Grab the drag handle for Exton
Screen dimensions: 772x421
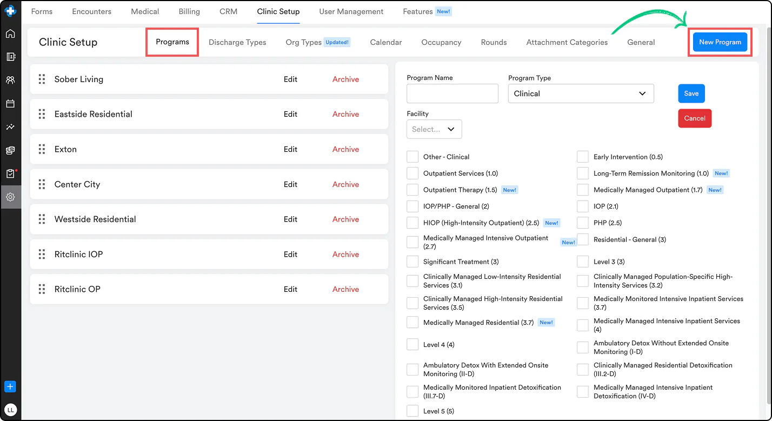click(42, 149)
